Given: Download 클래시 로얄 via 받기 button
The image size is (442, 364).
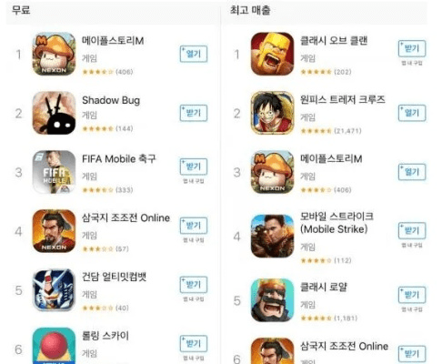Looking at the screenshot, I should (x=412, y=295).
